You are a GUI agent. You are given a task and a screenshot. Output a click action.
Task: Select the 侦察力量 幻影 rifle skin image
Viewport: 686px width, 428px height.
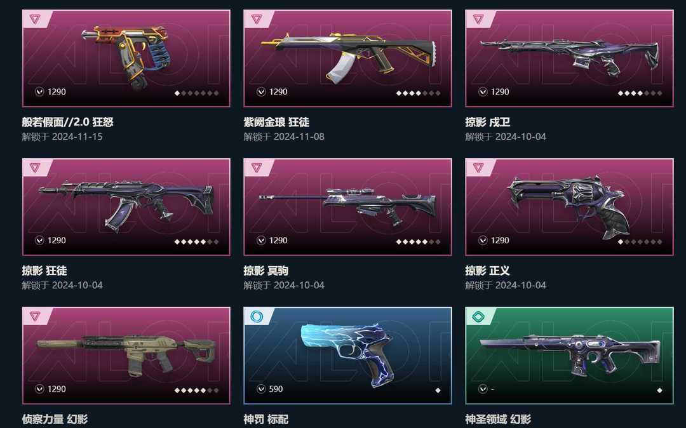[126, 355]
